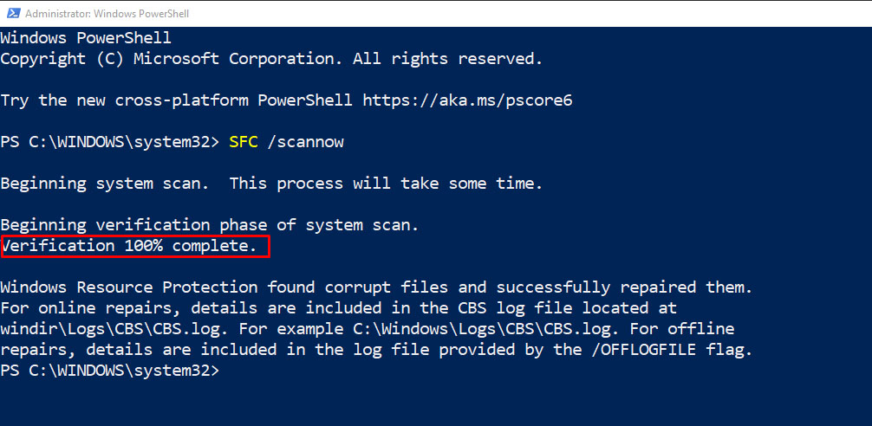Click the Administrator: Windows PowerShell window title
This screenshot has height=426, width=872.
click(107, 14)
